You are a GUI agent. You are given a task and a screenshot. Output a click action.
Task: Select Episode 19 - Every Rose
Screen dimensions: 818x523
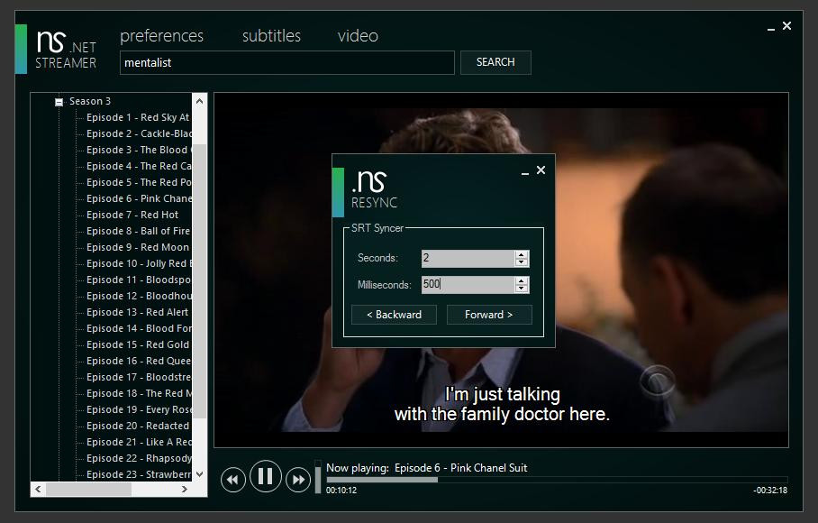[x=139, y=409]
